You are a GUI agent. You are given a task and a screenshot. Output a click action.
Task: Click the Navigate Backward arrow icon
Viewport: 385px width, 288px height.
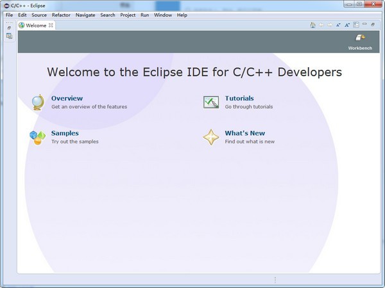point(321,25)
